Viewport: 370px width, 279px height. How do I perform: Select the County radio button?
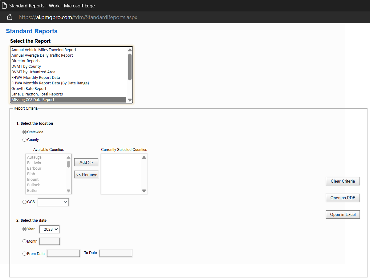pyautogui.click(x=25, y=140)
